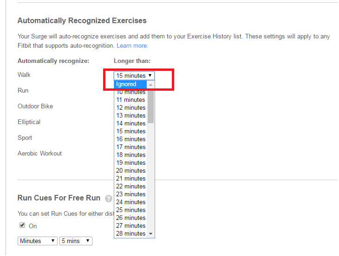Select the Ignored option
Screen dimensions: 339x256
[x=130, y=84]
